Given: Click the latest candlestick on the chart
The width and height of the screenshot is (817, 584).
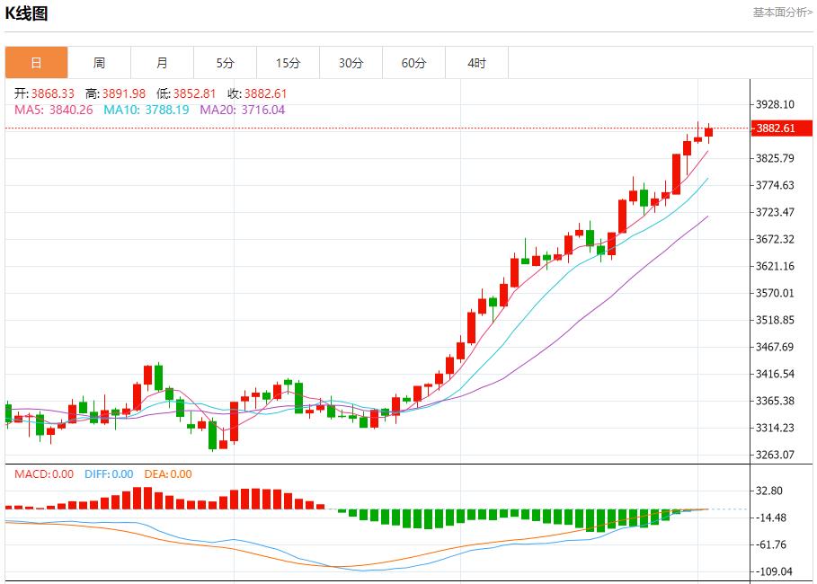Looking at the screenshot, I should click(x=708, y=133).
